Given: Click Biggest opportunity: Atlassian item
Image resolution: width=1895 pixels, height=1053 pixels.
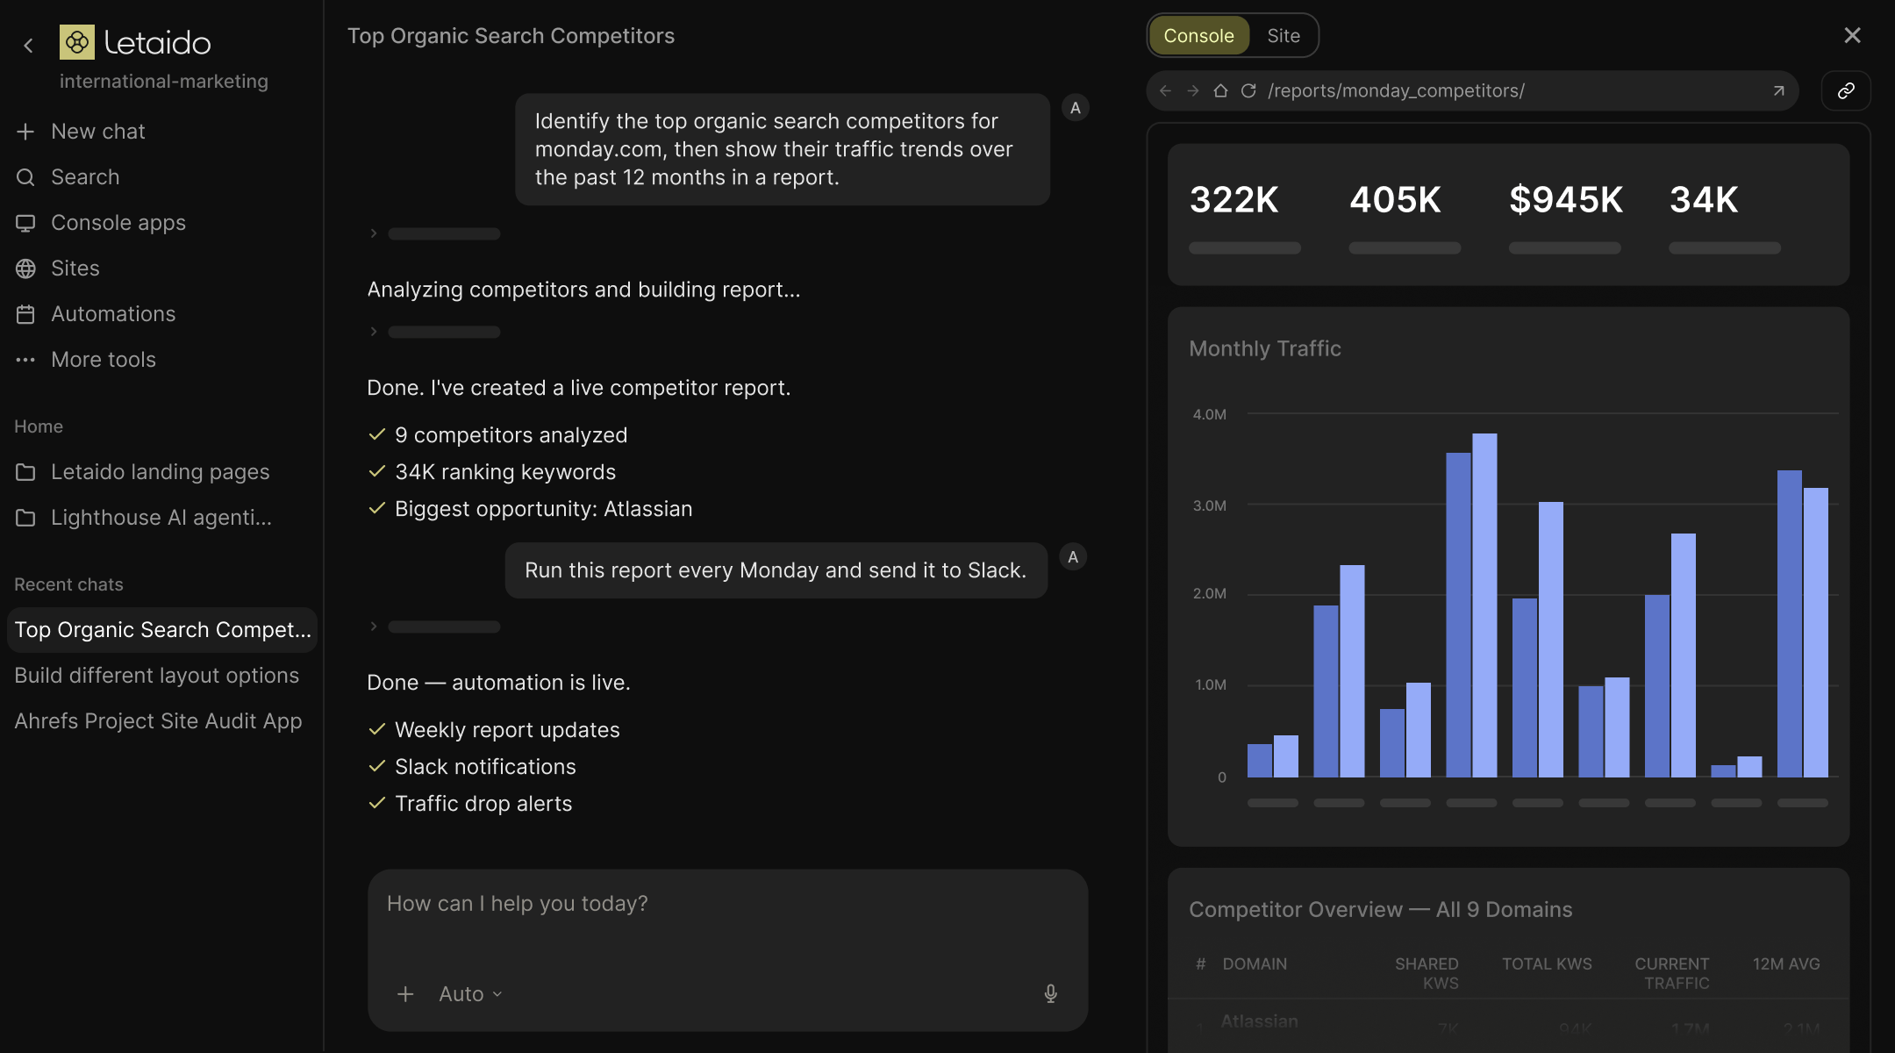Looking at the screenshot, I should click(530, 508).
